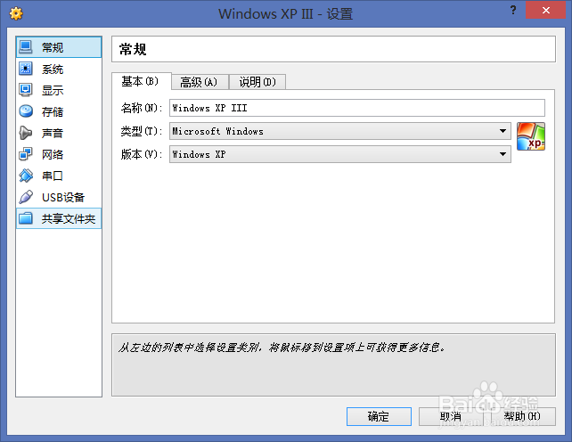
Task: Click the 取消 cancel button
Action: tap(451, 416)
